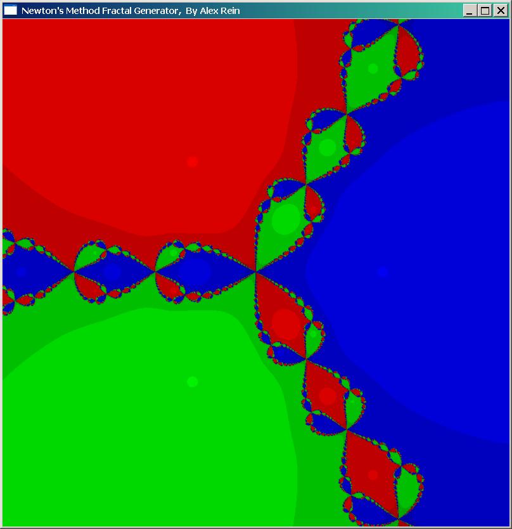Click the central point where all three chains meet
512x529 pixels.
256,272
